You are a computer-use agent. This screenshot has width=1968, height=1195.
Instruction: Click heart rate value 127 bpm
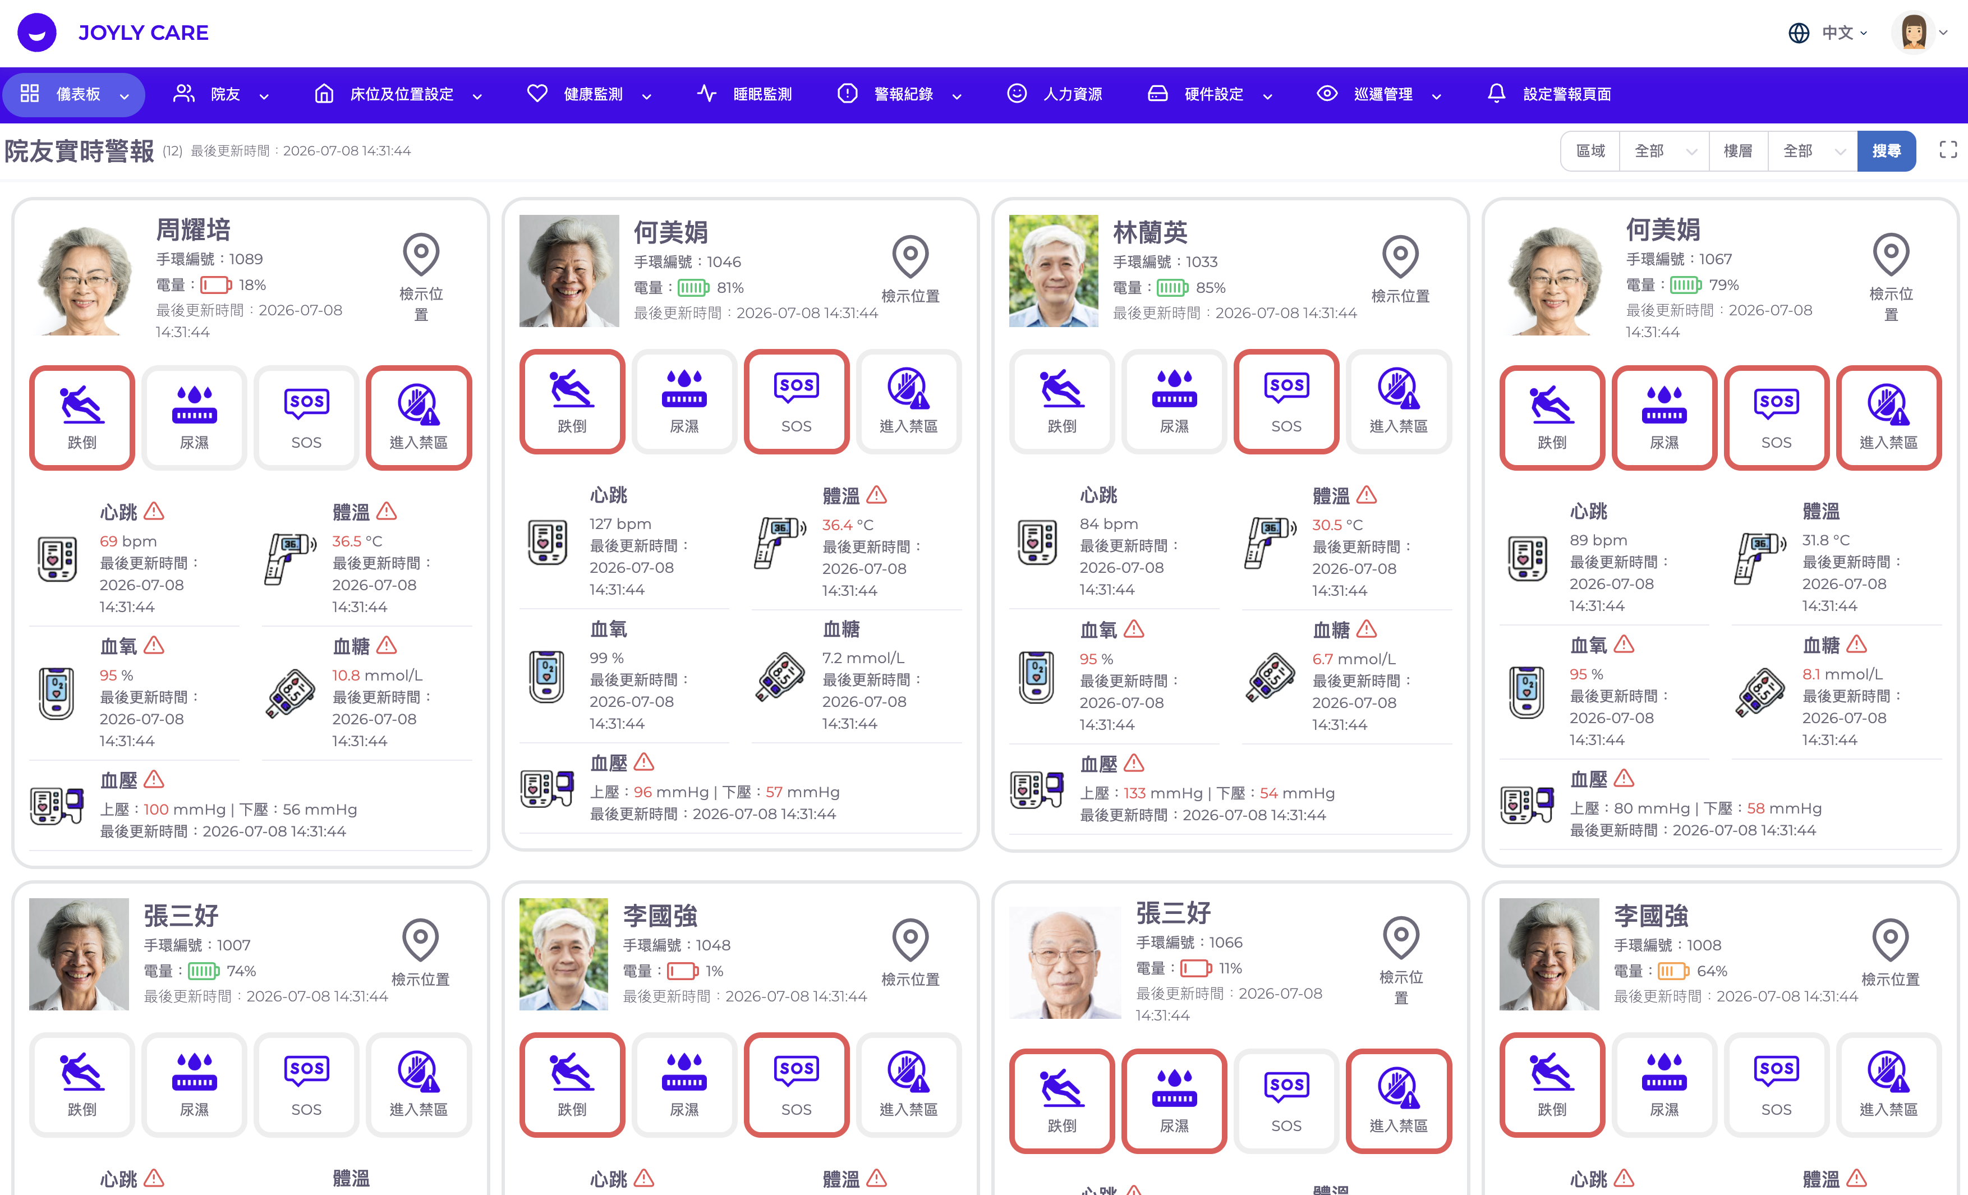620,524
